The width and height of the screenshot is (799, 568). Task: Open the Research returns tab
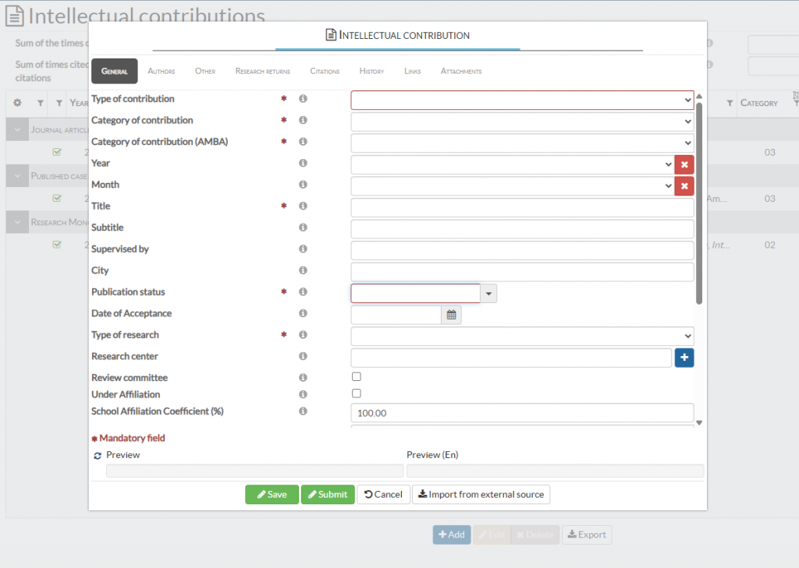(263, 71)
